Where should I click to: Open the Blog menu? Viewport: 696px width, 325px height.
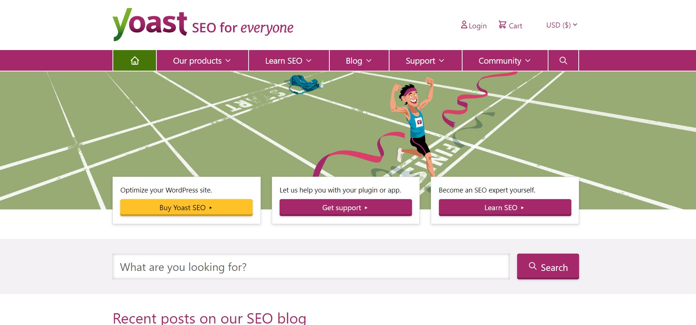coord(359,61)
